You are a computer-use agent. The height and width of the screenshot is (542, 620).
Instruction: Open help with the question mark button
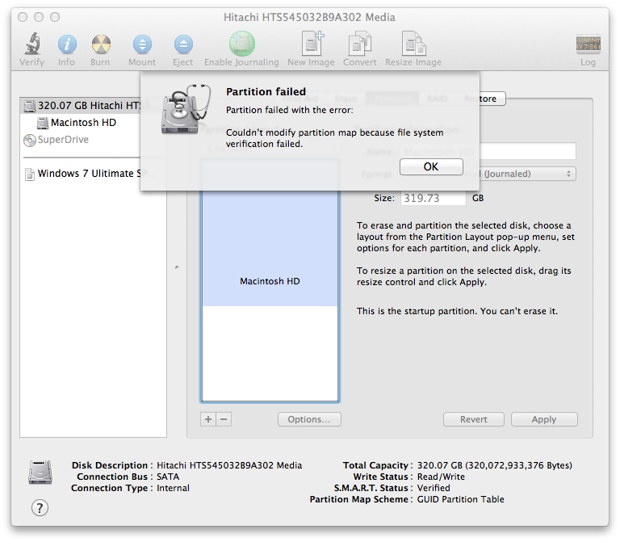(40, 507)
